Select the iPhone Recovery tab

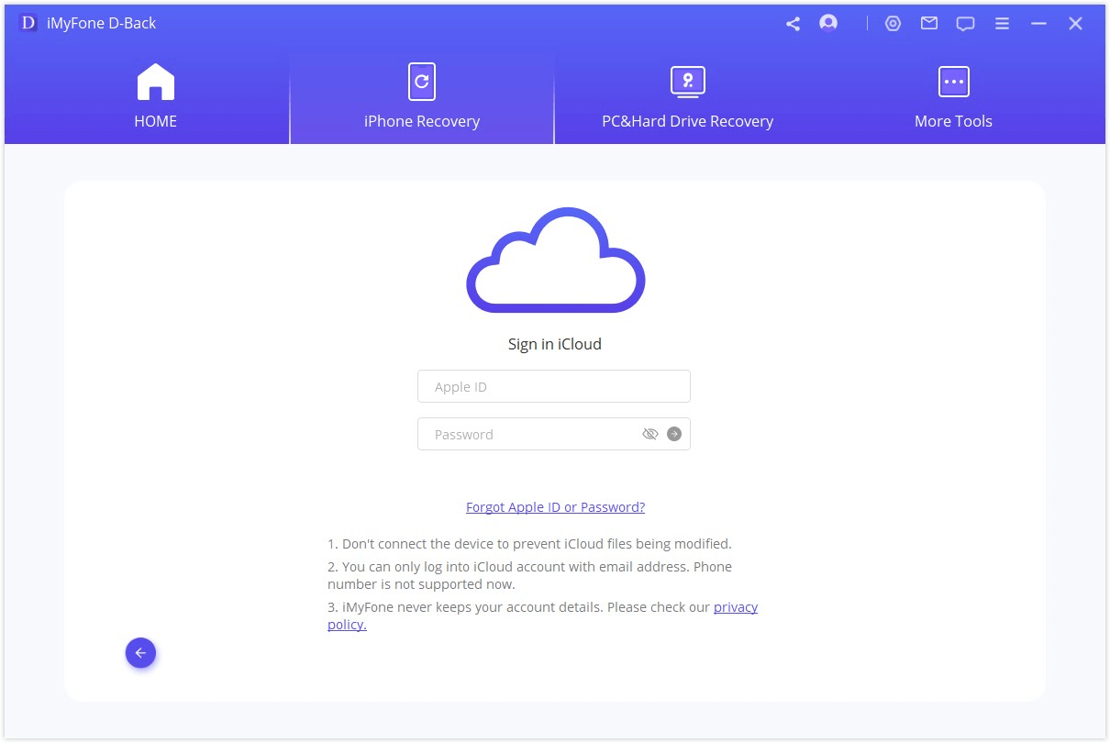pos(422,97)
